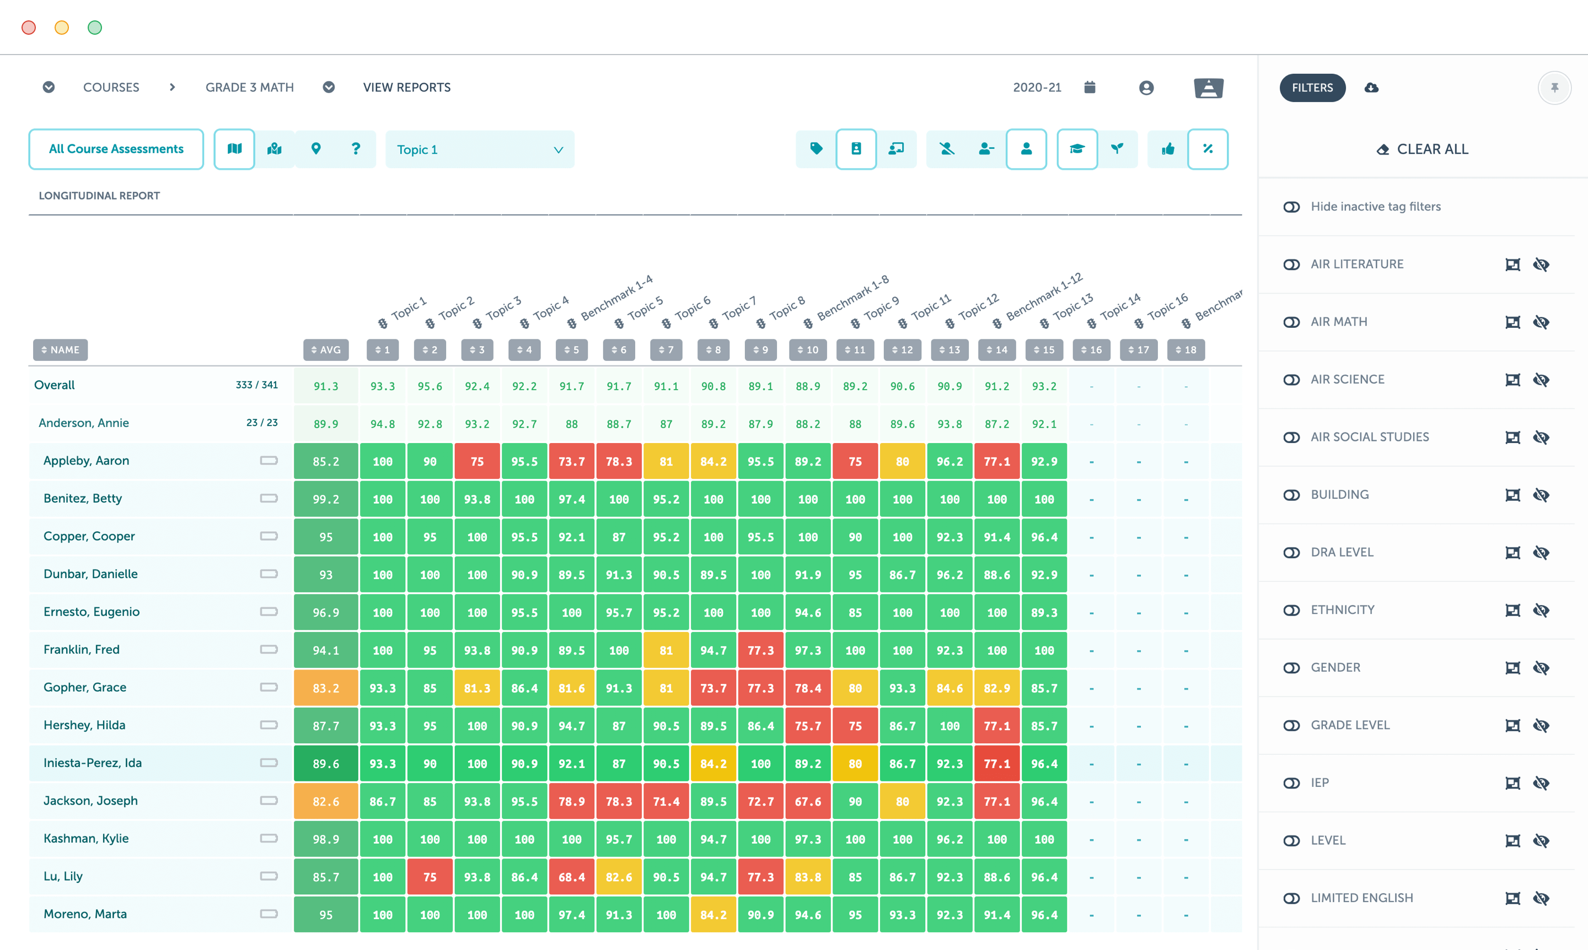Open the user account profile icon
The width and height of the screenshot is (1588, 950).
1147,88
